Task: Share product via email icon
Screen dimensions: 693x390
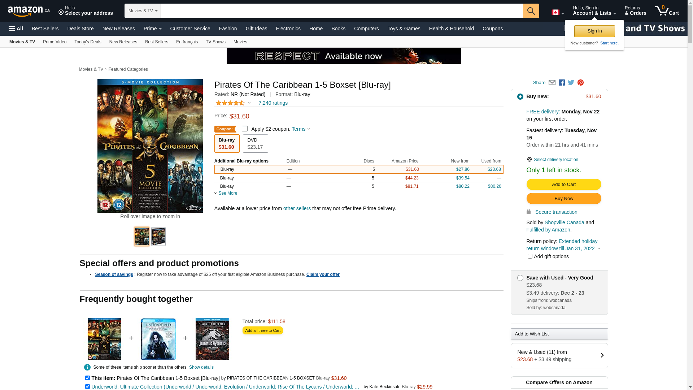Action: tap(552, 83)
